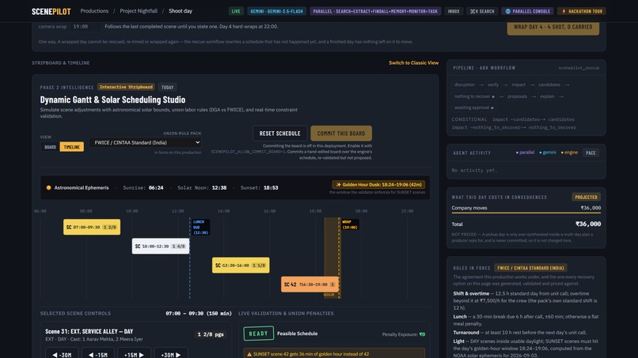Click the Interactive Stripboard badge
This screenshot has width=638, height=358.
(126, 87)
